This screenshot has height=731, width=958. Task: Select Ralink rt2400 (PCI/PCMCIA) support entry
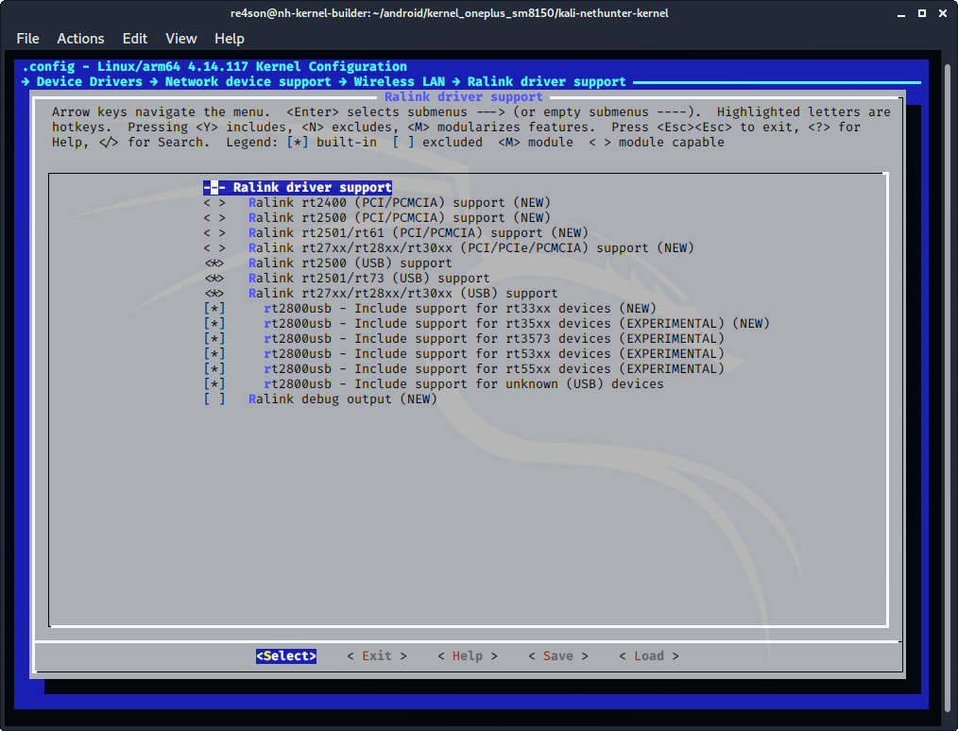pyautogui.click(x=399, y=203)
